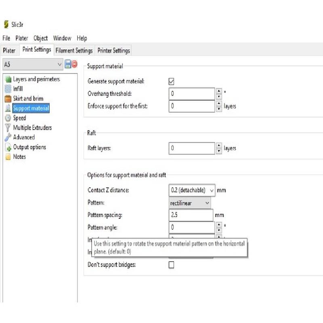This screenshot has width=323, height=323.
Task: Click the Support material icon in sidebar
Action: [8, 108]
